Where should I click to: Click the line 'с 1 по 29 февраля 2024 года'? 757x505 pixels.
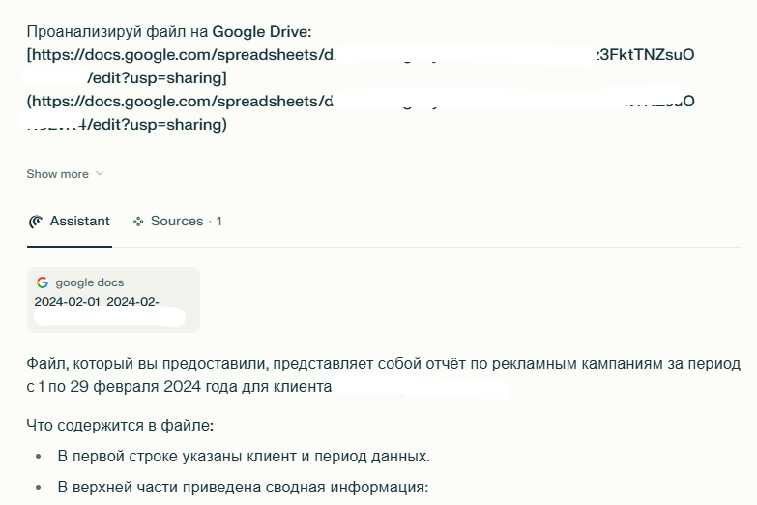tap(179, 387)
